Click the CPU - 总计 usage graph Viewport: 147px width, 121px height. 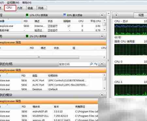click(x=131, y=29)
